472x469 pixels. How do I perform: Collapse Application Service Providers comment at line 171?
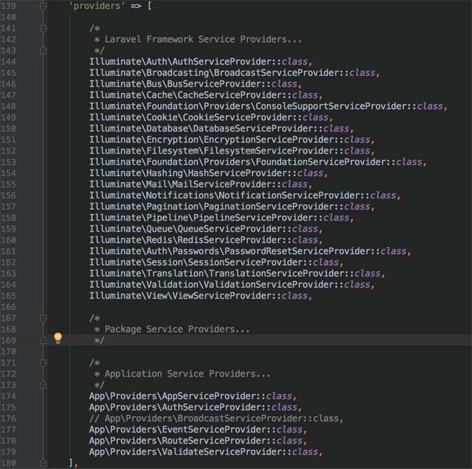pyautogui.click(x=44, y=363)
